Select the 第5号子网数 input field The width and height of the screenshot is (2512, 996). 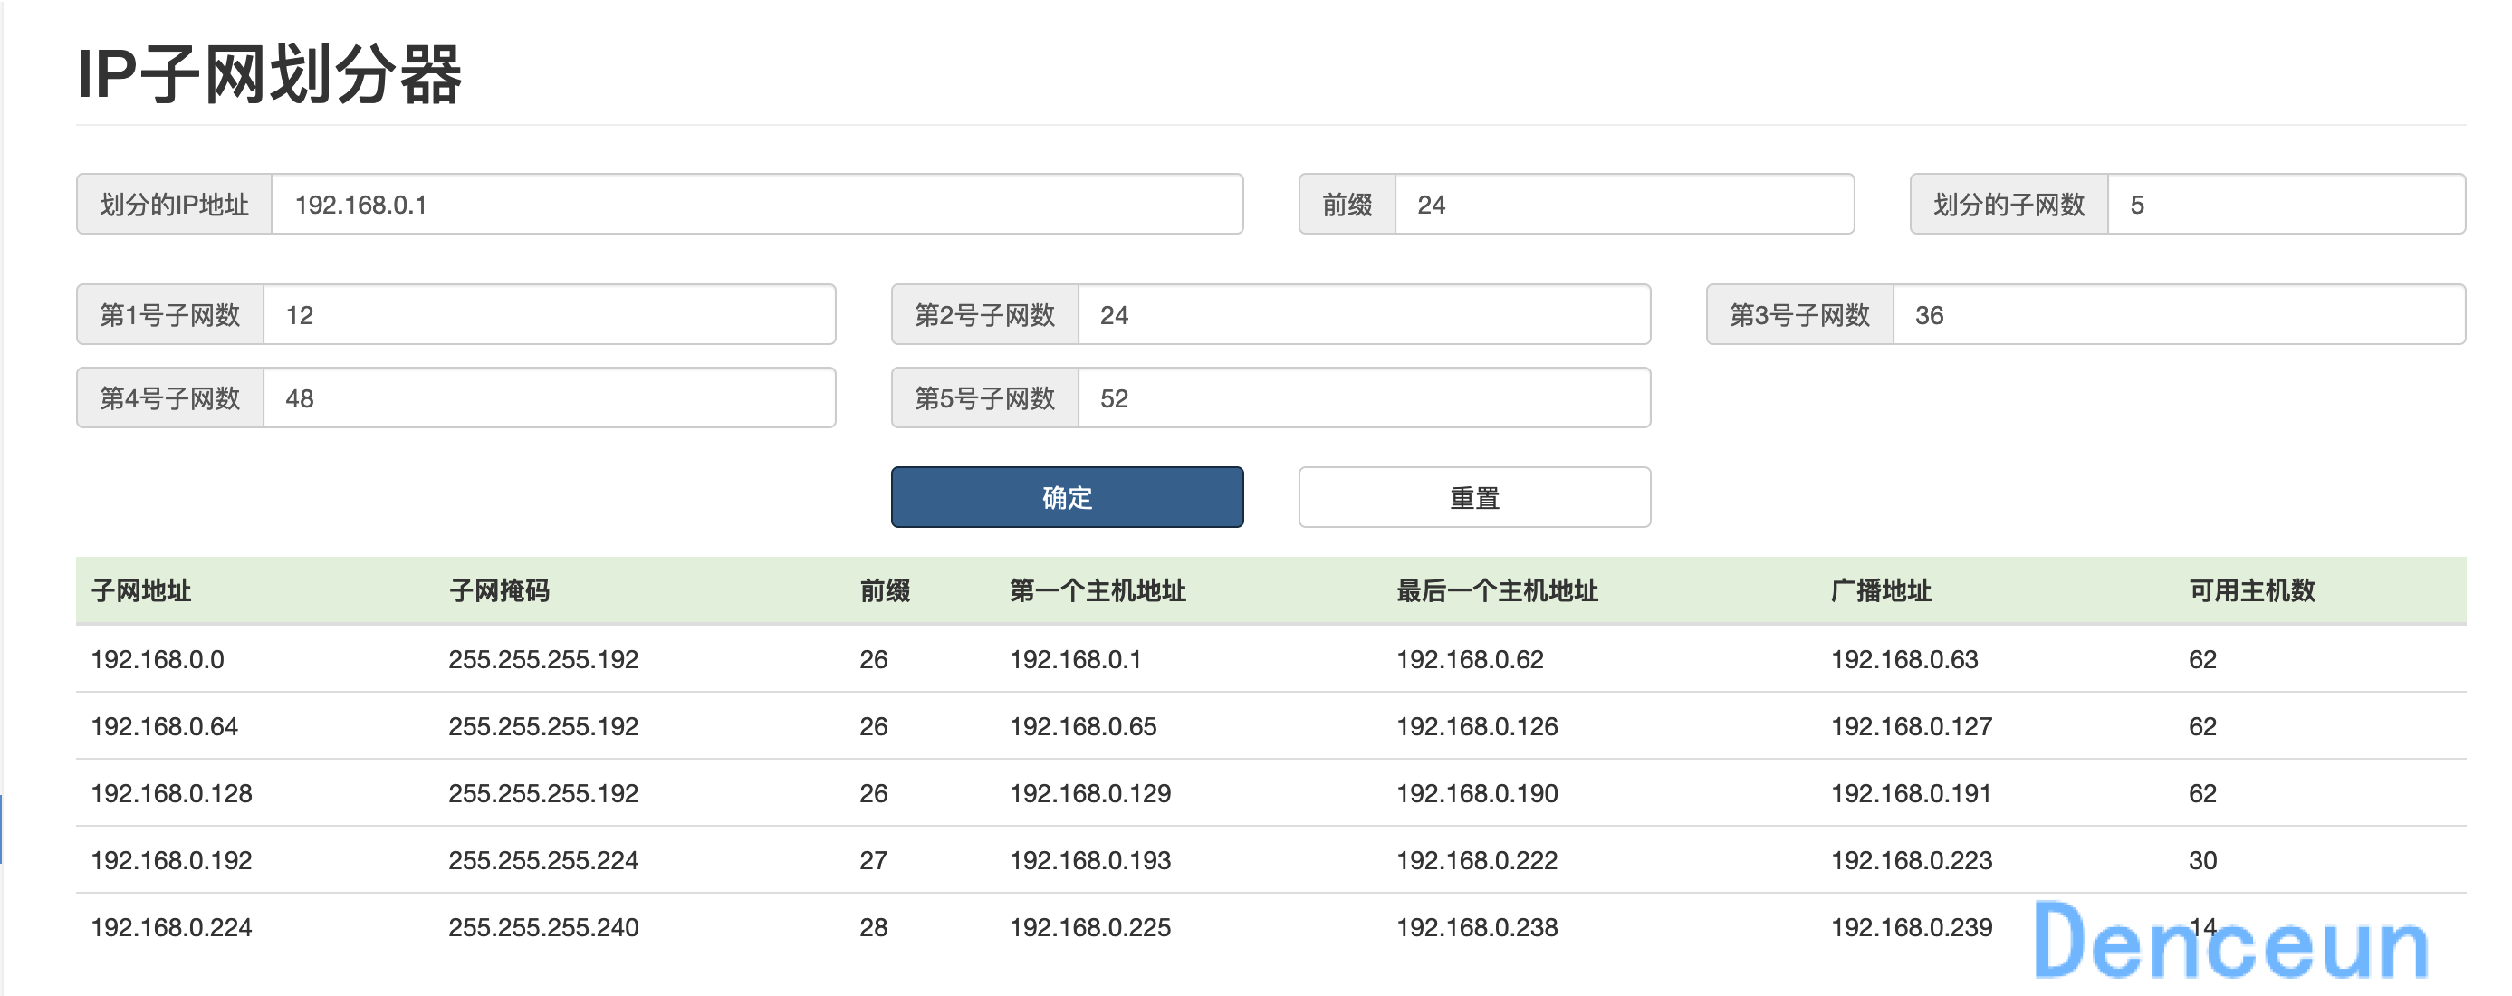1365,397
